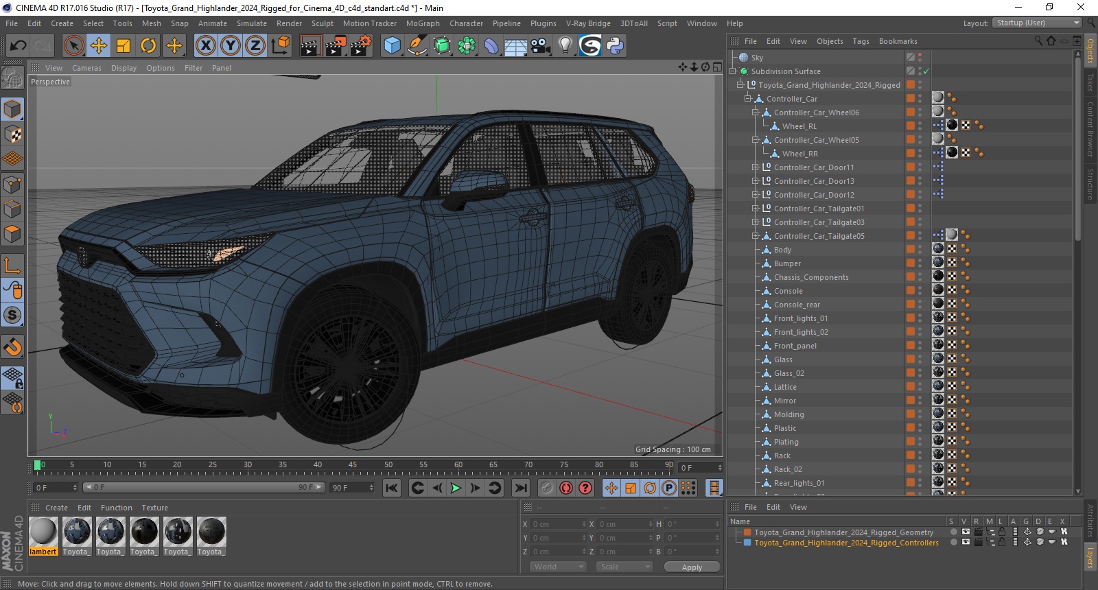Go to start of animation
This screenshot has height=590, width=1098.
[391, 488]
